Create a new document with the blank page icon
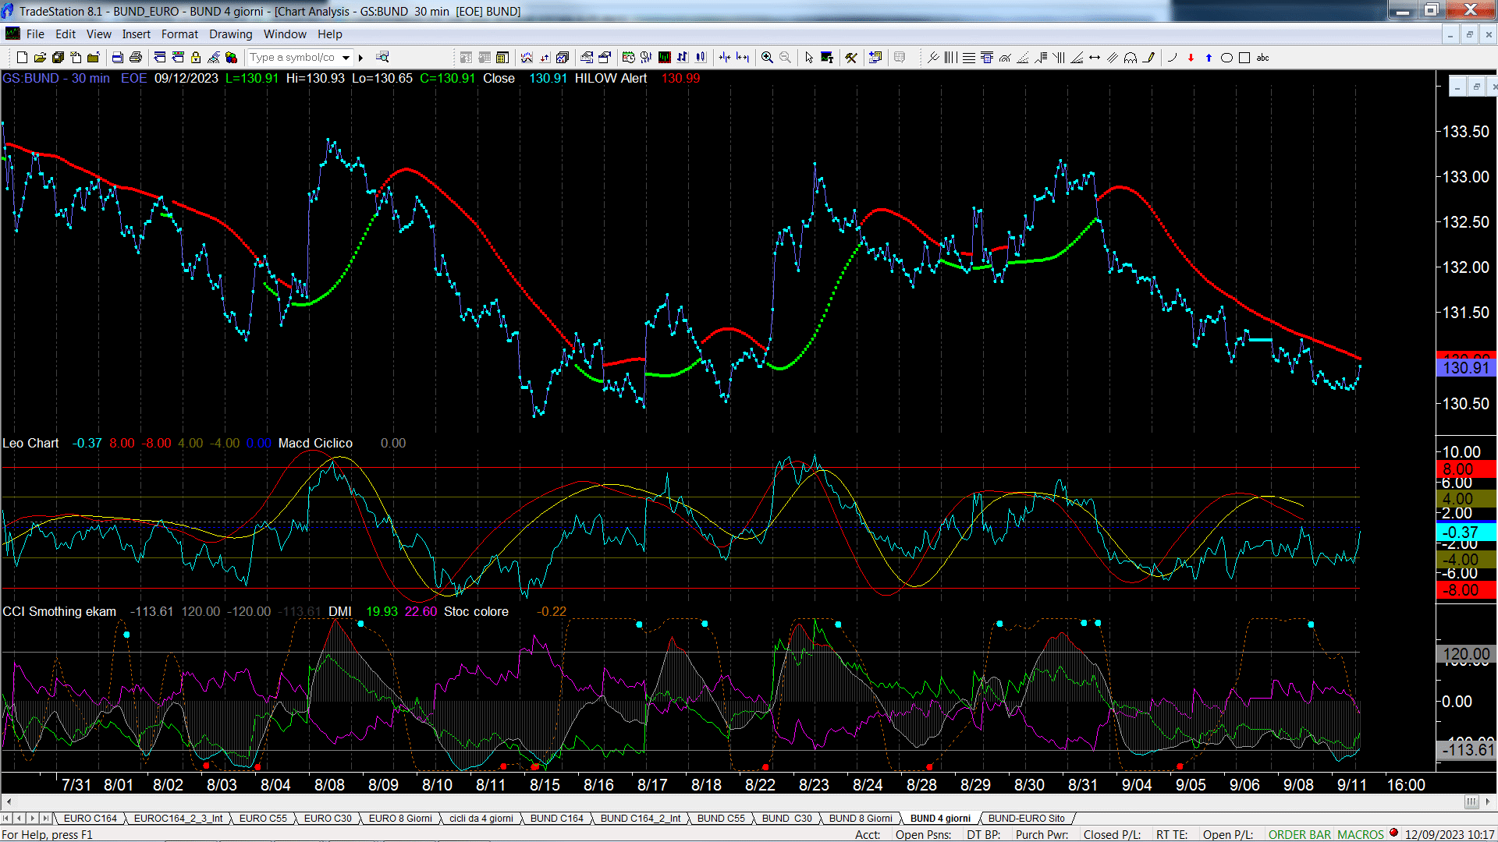 (22, 57)
